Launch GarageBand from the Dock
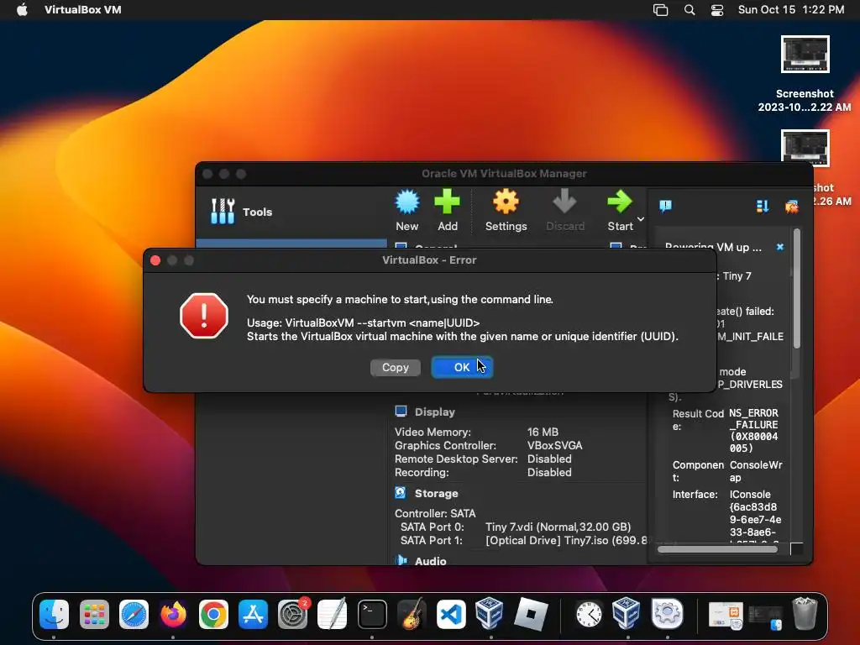Image resolution: width=860 pixels, height=645 pixels. pyautogui.click(x=412, y=614)
